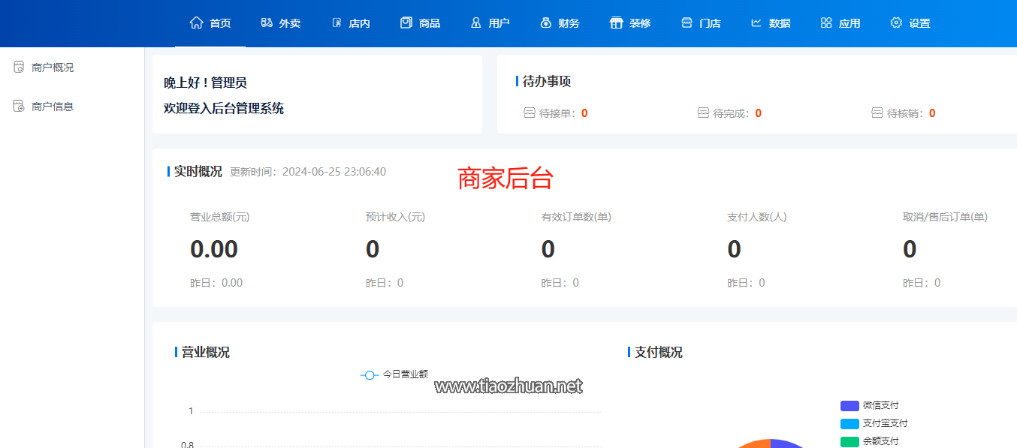Open the 待接单 pending orders link
This screenshot has width=1017, height=448.
click(x=556, y=113)
